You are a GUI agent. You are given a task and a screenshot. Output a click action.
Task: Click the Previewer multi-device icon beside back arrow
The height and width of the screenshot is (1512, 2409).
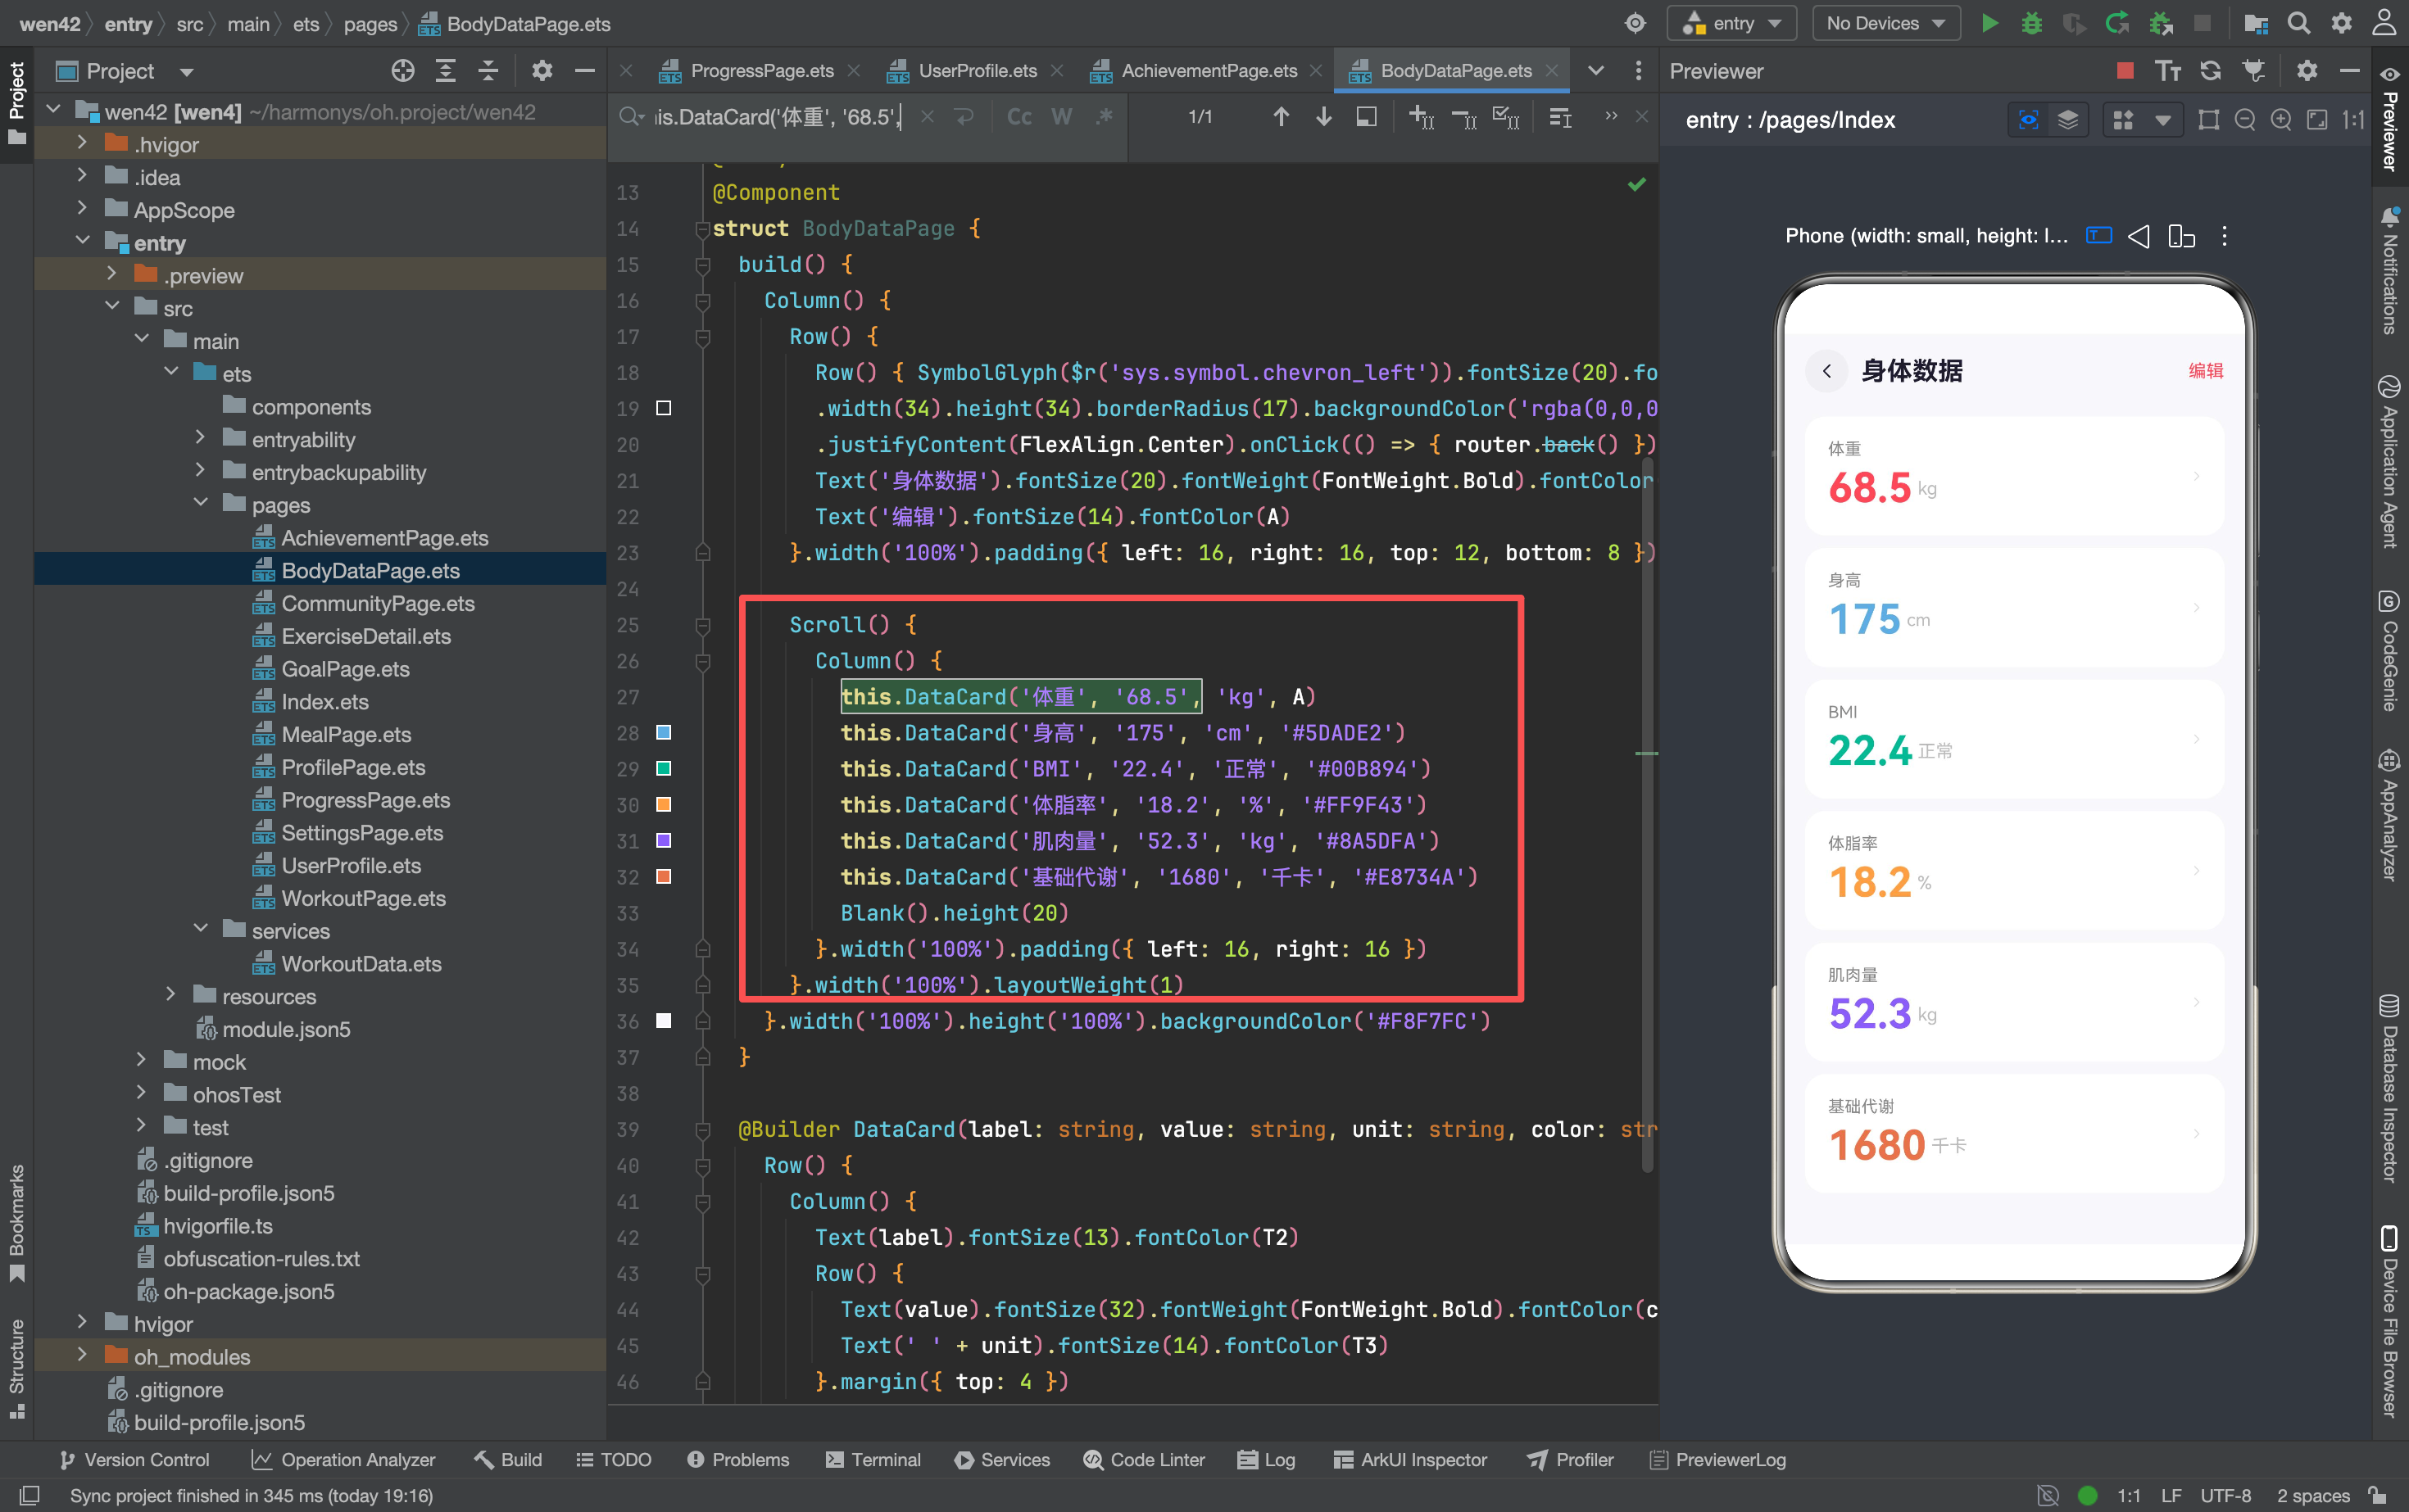(2181, 236)
